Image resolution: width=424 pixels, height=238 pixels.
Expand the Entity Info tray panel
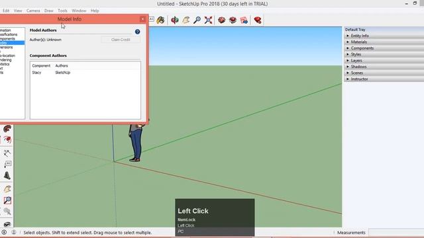384,36
